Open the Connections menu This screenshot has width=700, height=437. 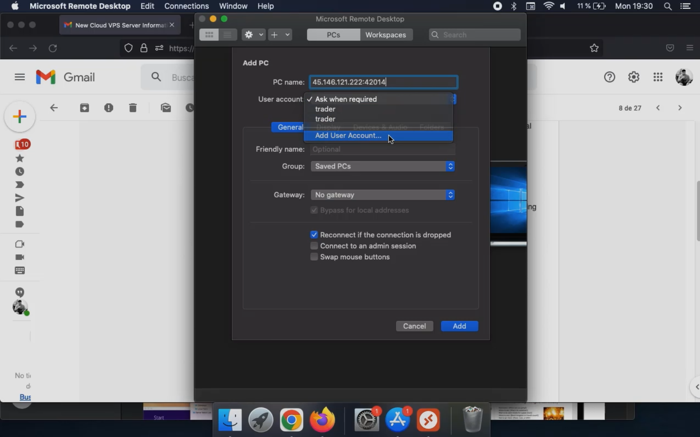point(186,6)
